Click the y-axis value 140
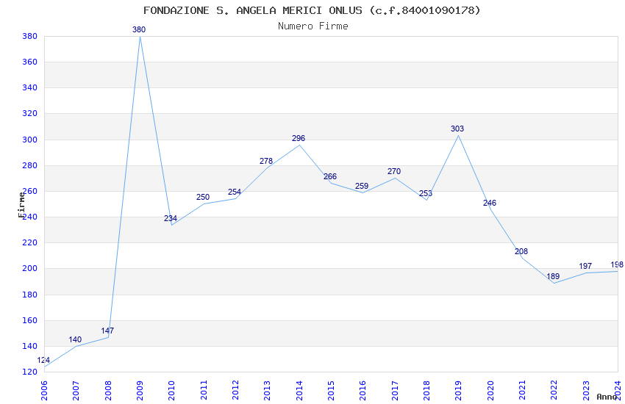The width and height of the screenshot is (625, 404). pos(30,346)
